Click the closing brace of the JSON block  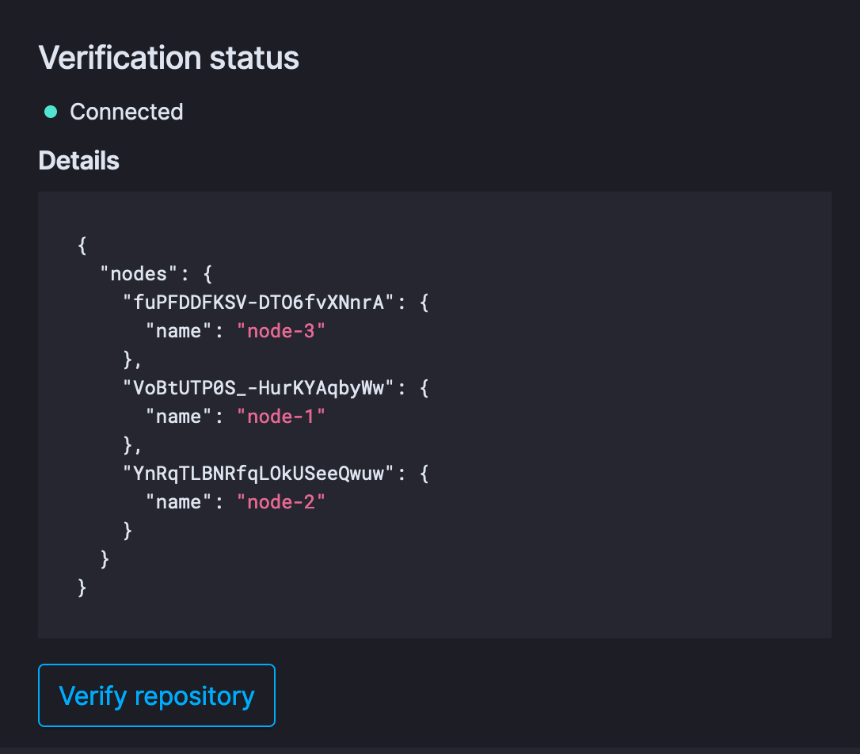pos(82,587)
